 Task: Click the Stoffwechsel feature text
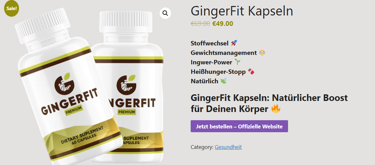click(210, 44)
